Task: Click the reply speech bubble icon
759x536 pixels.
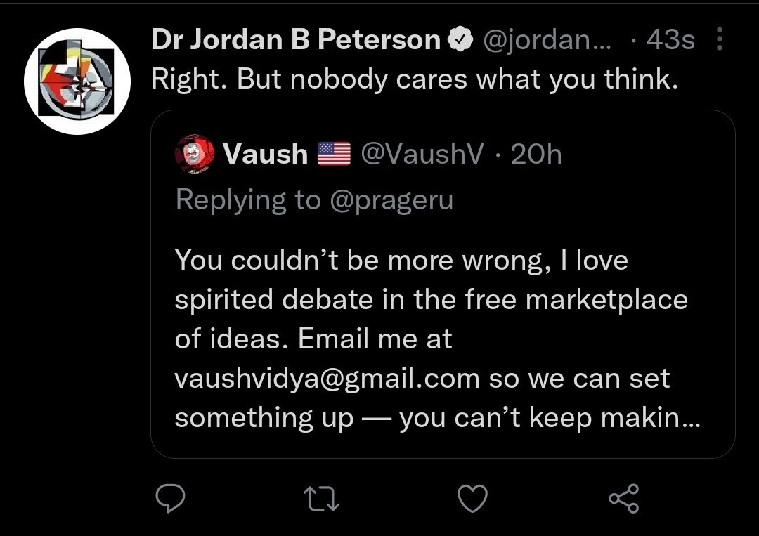Action: pyautogui.click(x=170, y=498)
